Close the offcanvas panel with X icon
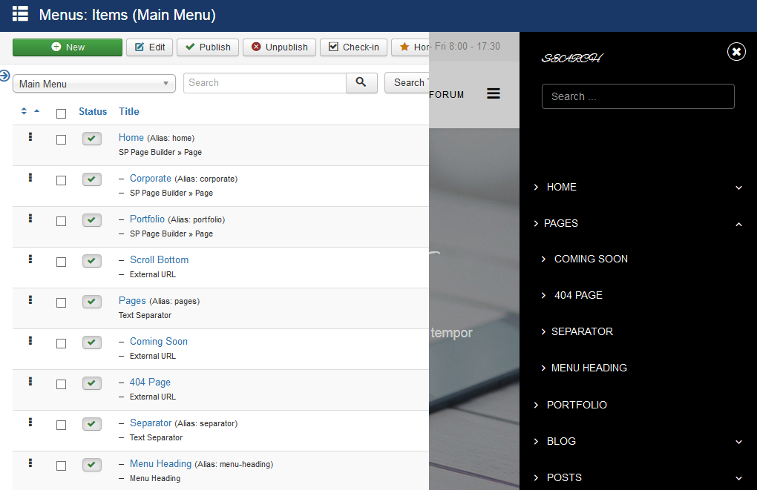 [x=737, y=52]
